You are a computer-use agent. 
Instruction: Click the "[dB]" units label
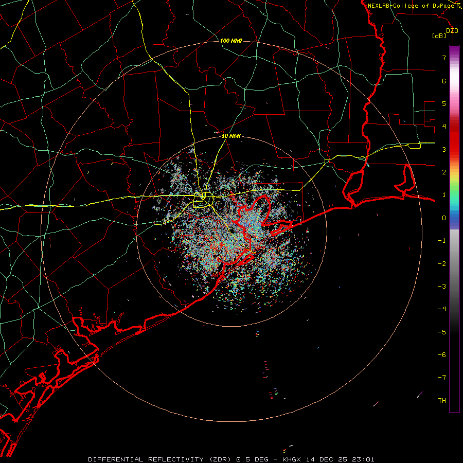click(x=439, y=35)
